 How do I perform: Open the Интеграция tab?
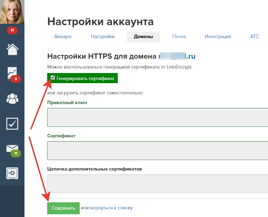[x=218, y=37]
